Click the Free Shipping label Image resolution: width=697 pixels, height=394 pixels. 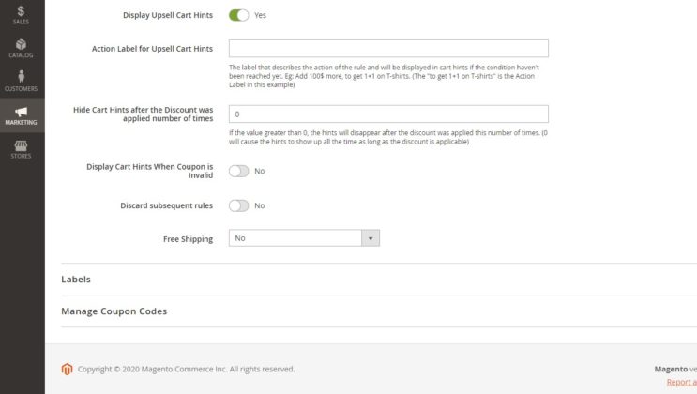[188, 239]
